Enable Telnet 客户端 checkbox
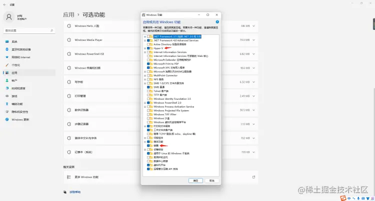The image size is (375, 201). pyautogui.click(x=148, y=91)
